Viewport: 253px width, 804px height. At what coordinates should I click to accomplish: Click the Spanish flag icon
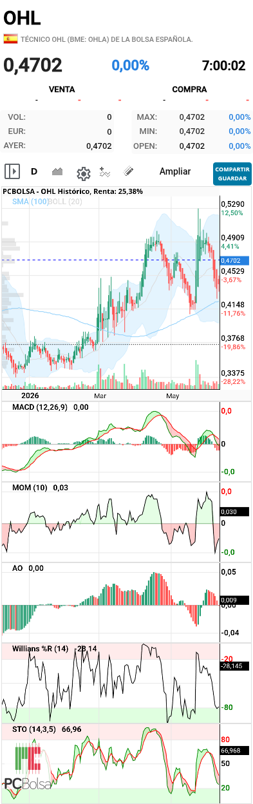(10, 39)
